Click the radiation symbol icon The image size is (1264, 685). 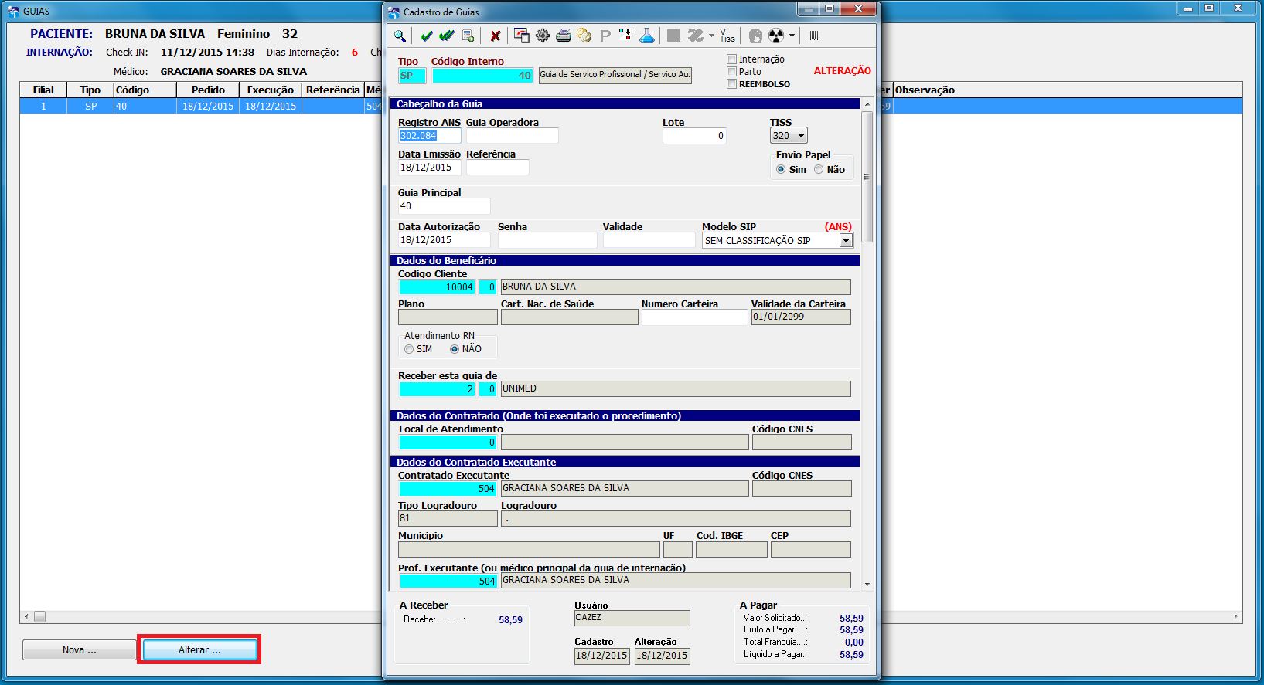(776, 36)
